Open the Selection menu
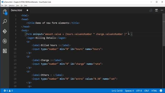The image size is (165, 93). [x=12, y=5]
